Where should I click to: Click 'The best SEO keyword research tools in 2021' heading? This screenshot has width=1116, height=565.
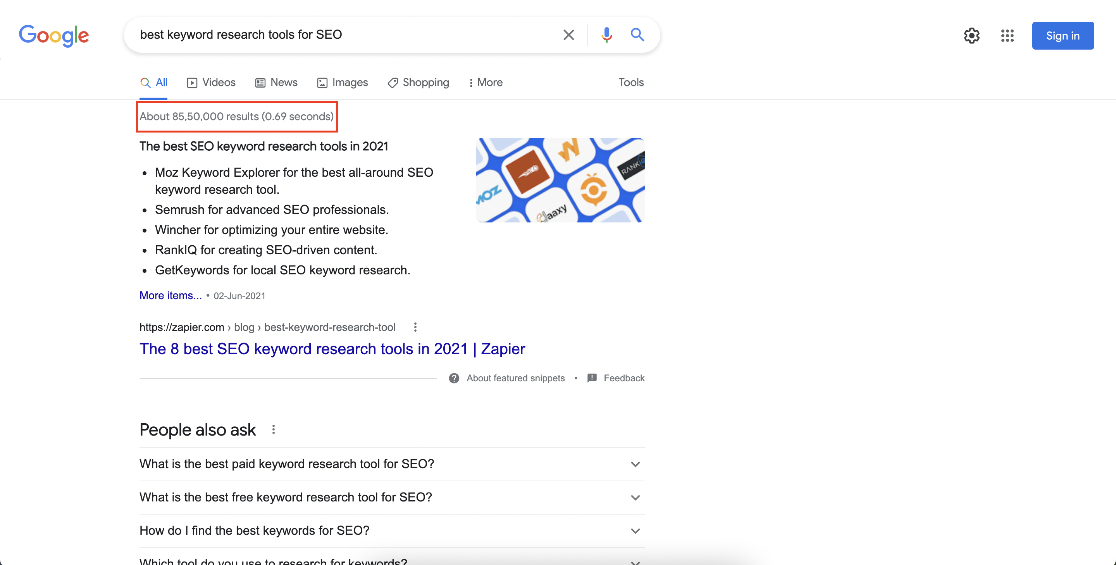click(x=263, y=146)
